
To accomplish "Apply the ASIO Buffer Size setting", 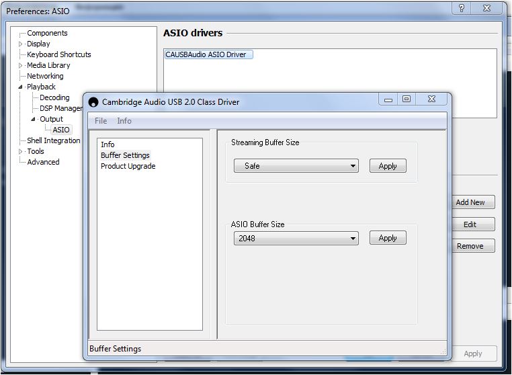I will tap(388, 238).
